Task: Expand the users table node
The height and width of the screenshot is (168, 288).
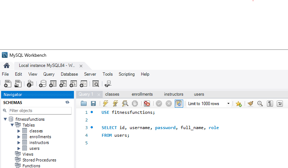Action: tap(19, 148)
